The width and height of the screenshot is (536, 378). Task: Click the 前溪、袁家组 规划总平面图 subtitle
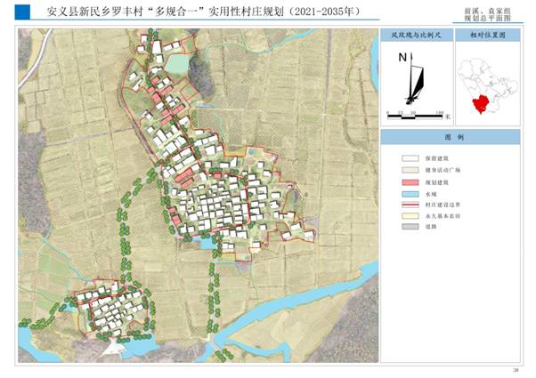487,15
